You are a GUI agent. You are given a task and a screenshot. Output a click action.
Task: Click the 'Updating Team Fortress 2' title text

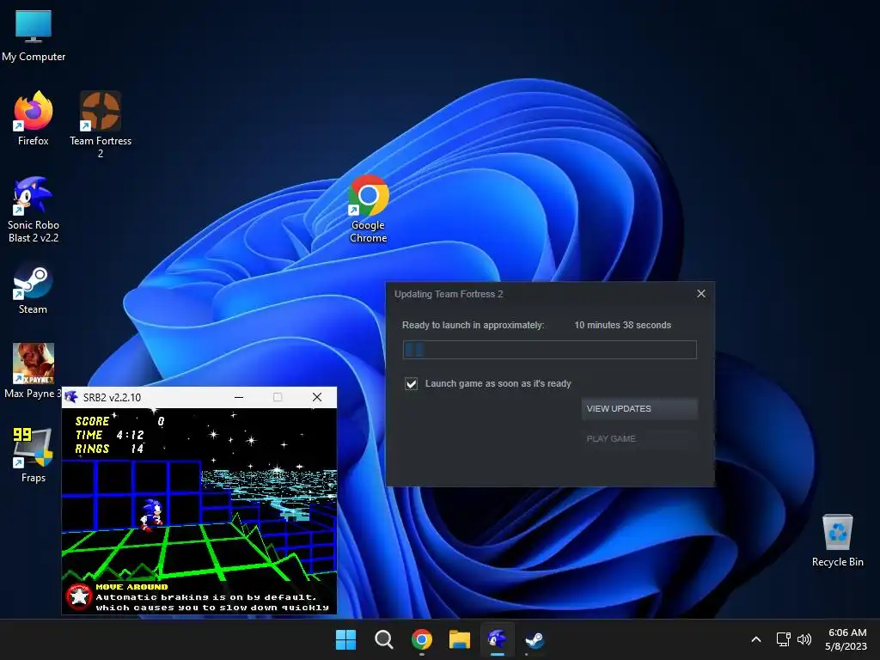pos(449,294)
